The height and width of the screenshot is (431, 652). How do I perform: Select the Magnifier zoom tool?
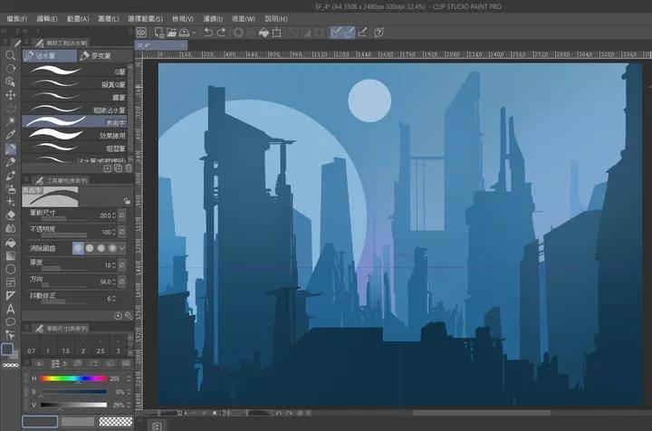[11, 55]
